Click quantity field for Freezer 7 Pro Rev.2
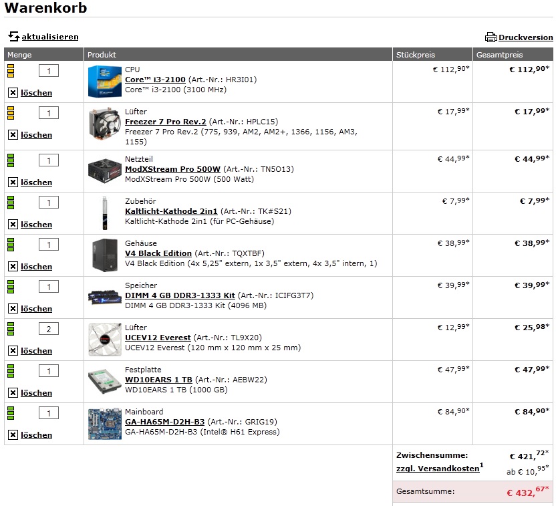Screen dimensions: 556x506 (49, 113)
